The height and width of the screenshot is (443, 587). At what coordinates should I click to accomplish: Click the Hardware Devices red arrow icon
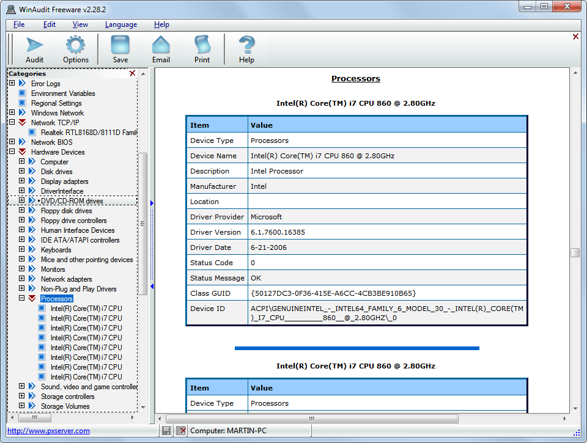tap(23, 152)
